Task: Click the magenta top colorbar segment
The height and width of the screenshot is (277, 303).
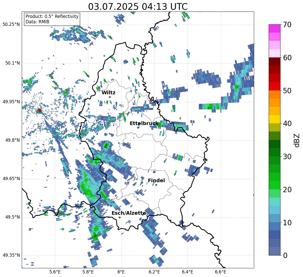Action: (x=274, y=28)
